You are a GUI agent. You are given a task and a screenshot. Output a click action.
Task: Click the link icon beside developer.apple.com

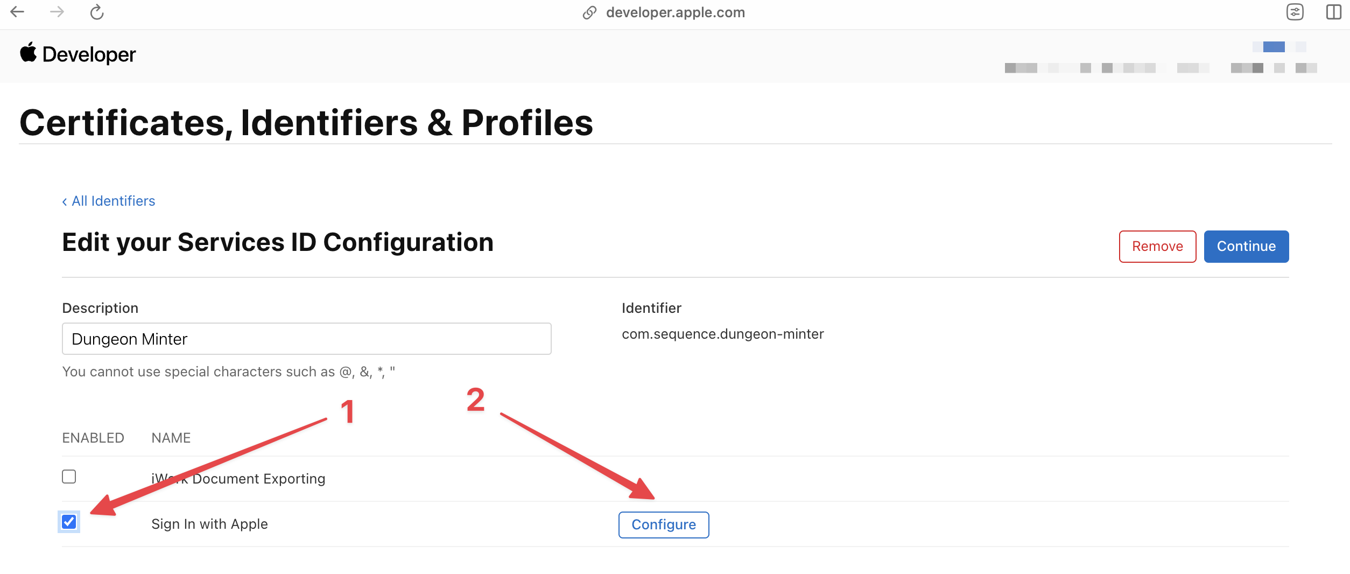589,12
